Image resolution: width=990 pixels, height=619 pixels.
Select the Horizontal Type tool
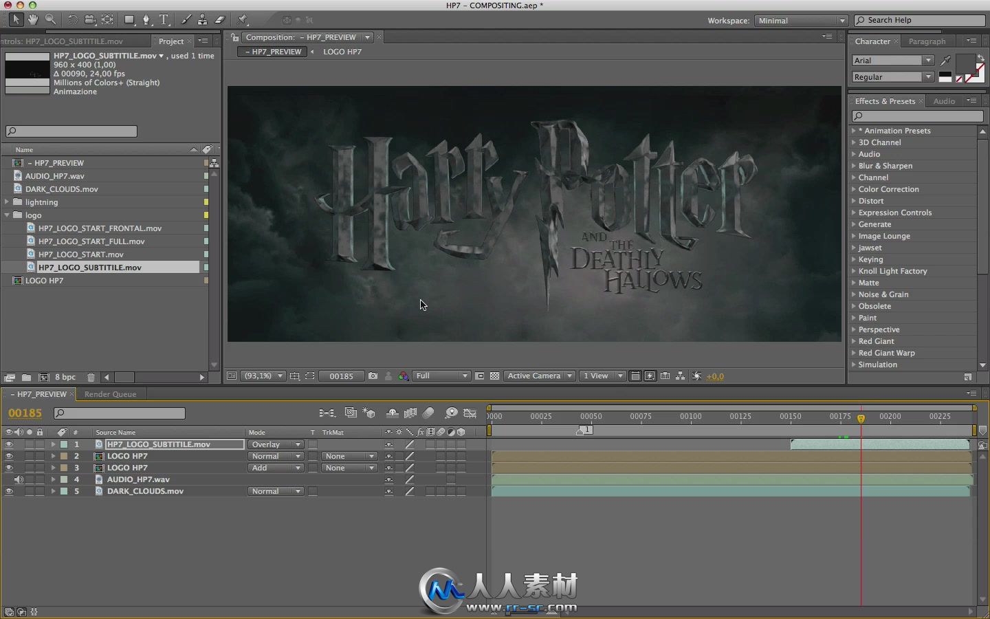pos(164,20)
